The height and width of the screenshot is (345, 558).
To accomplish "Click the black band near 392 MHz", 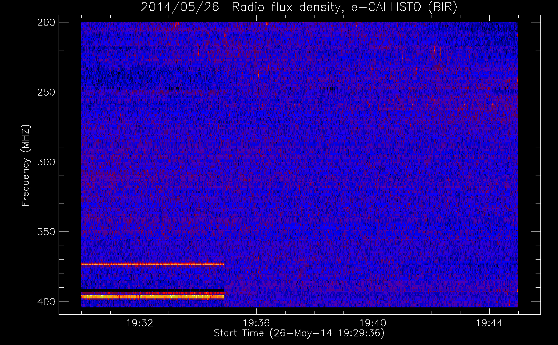I will (152, 290).
